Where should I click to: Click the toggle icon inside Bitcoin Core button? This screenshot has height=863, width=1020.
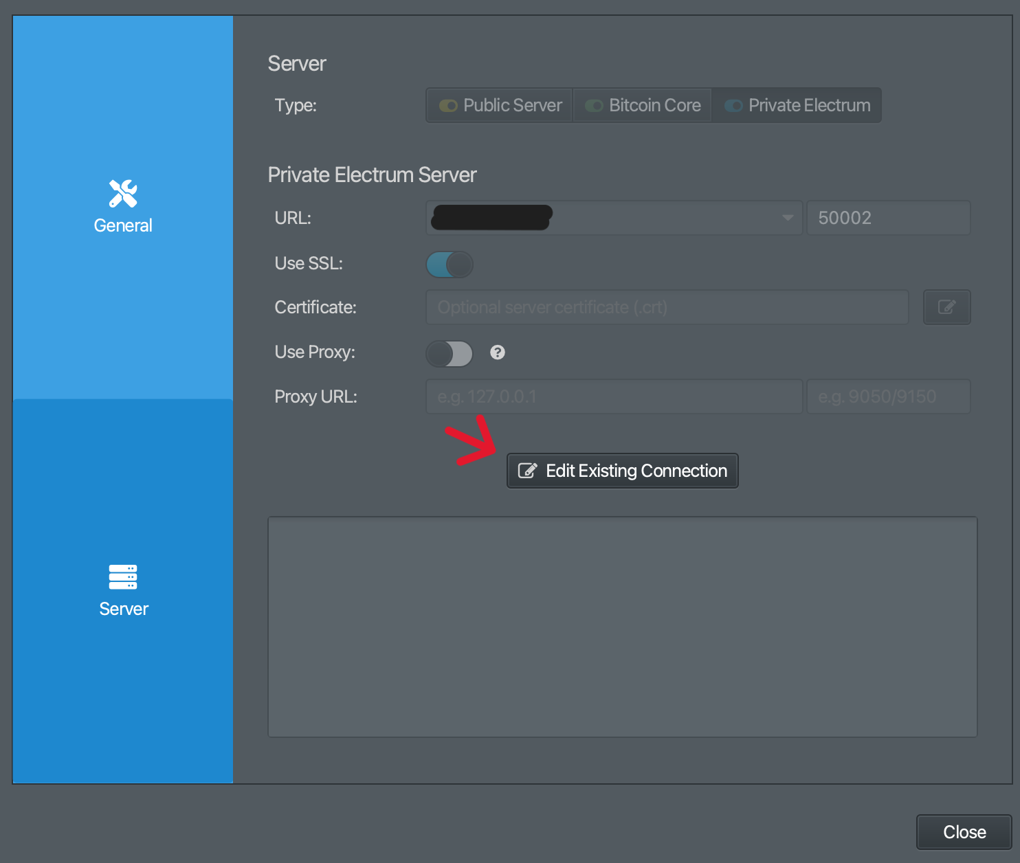594,105
